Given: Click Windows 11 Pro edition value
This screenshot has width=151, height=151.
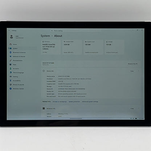Looking at the screenshot, I should [63, 114].
